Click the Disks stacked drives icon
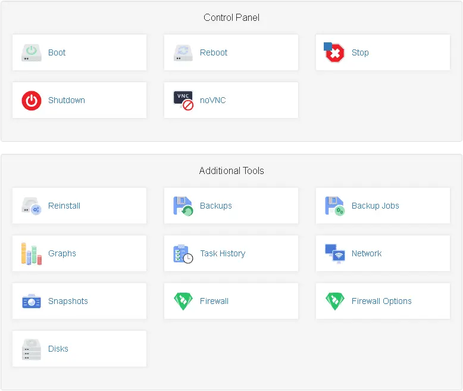This screenshot has width=463, height=391. (x=32, y=349)
